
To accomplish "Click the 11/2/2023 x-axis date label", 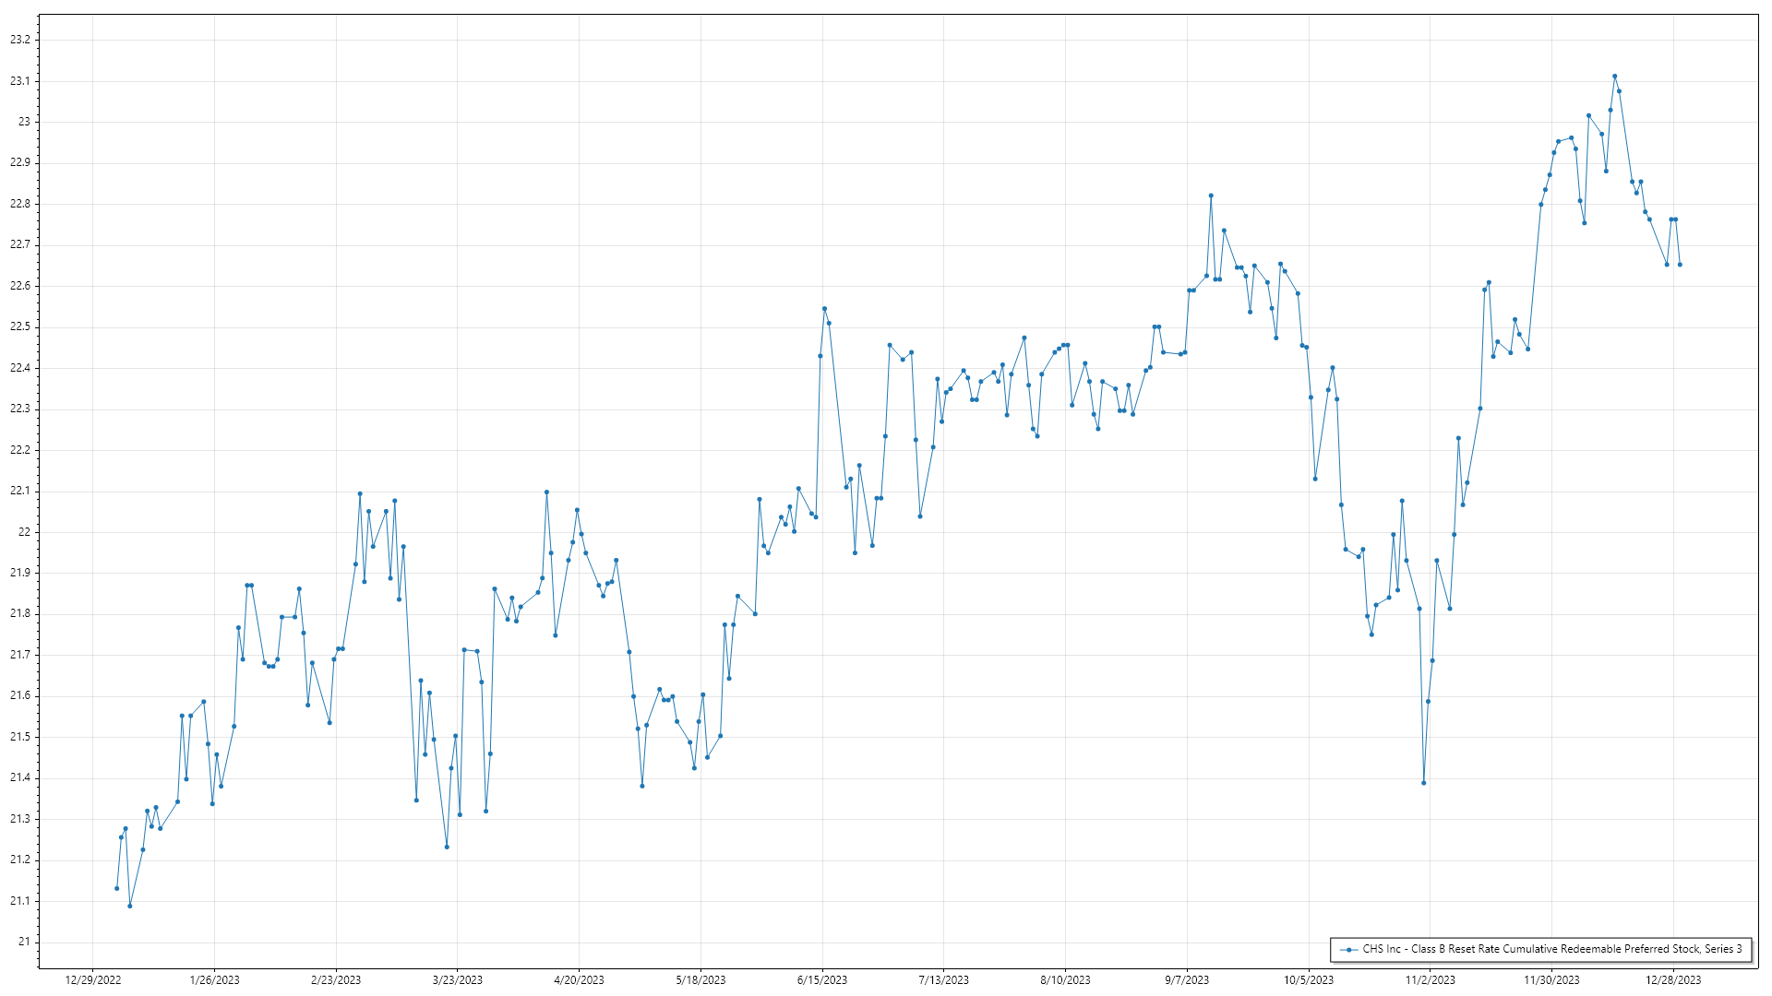I will [1430, 980].
